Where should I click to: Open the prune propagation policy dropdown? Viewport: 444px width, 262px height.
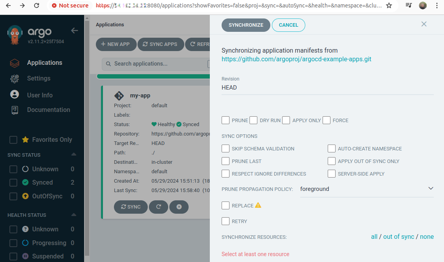point(367,189)
